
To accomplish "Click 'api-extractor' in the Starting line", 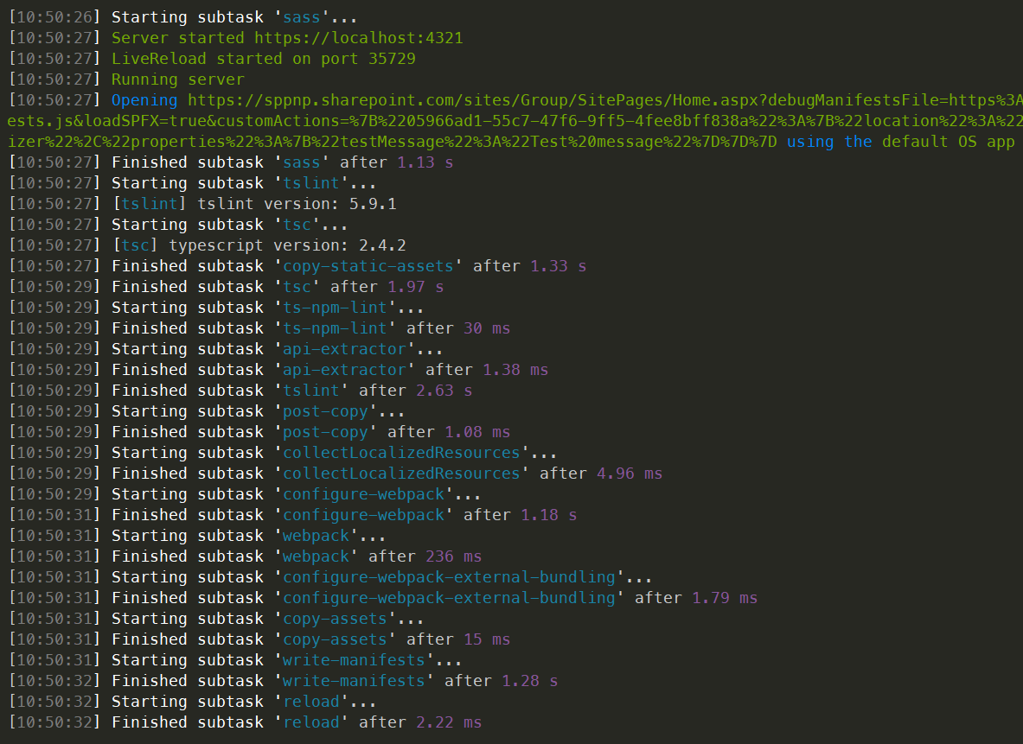I will point(344,349).
